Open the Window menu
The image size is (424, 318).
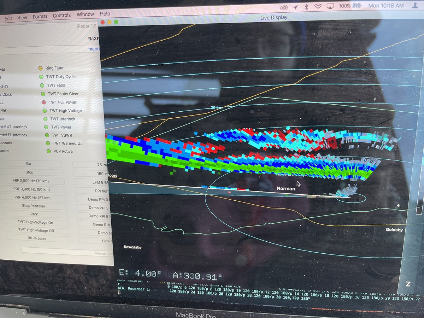pos(85,14)
